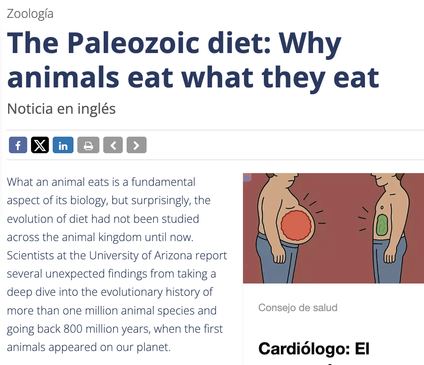Click the green stomach figure in the ad
This screenshot has width=424, height=365.
[382, 225]
